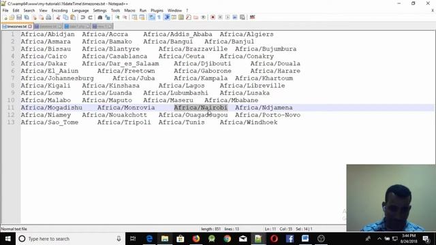Save the file using the Save icon
The height and width of the screenshot is (245, 436).
[19, 18]
